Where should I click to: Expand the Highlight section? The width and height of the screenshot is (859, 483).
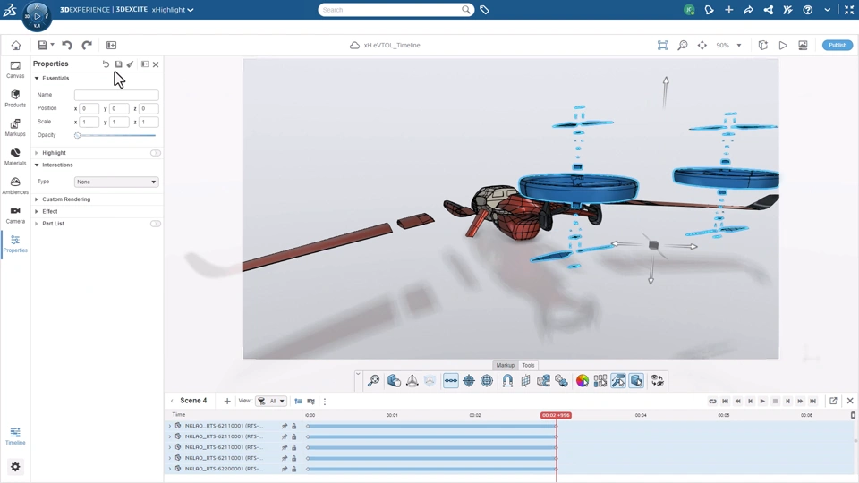[x=37, y=153]
